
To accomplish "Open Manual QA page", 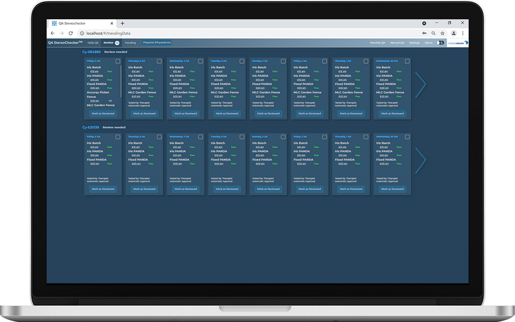I will tap(397, 43).
